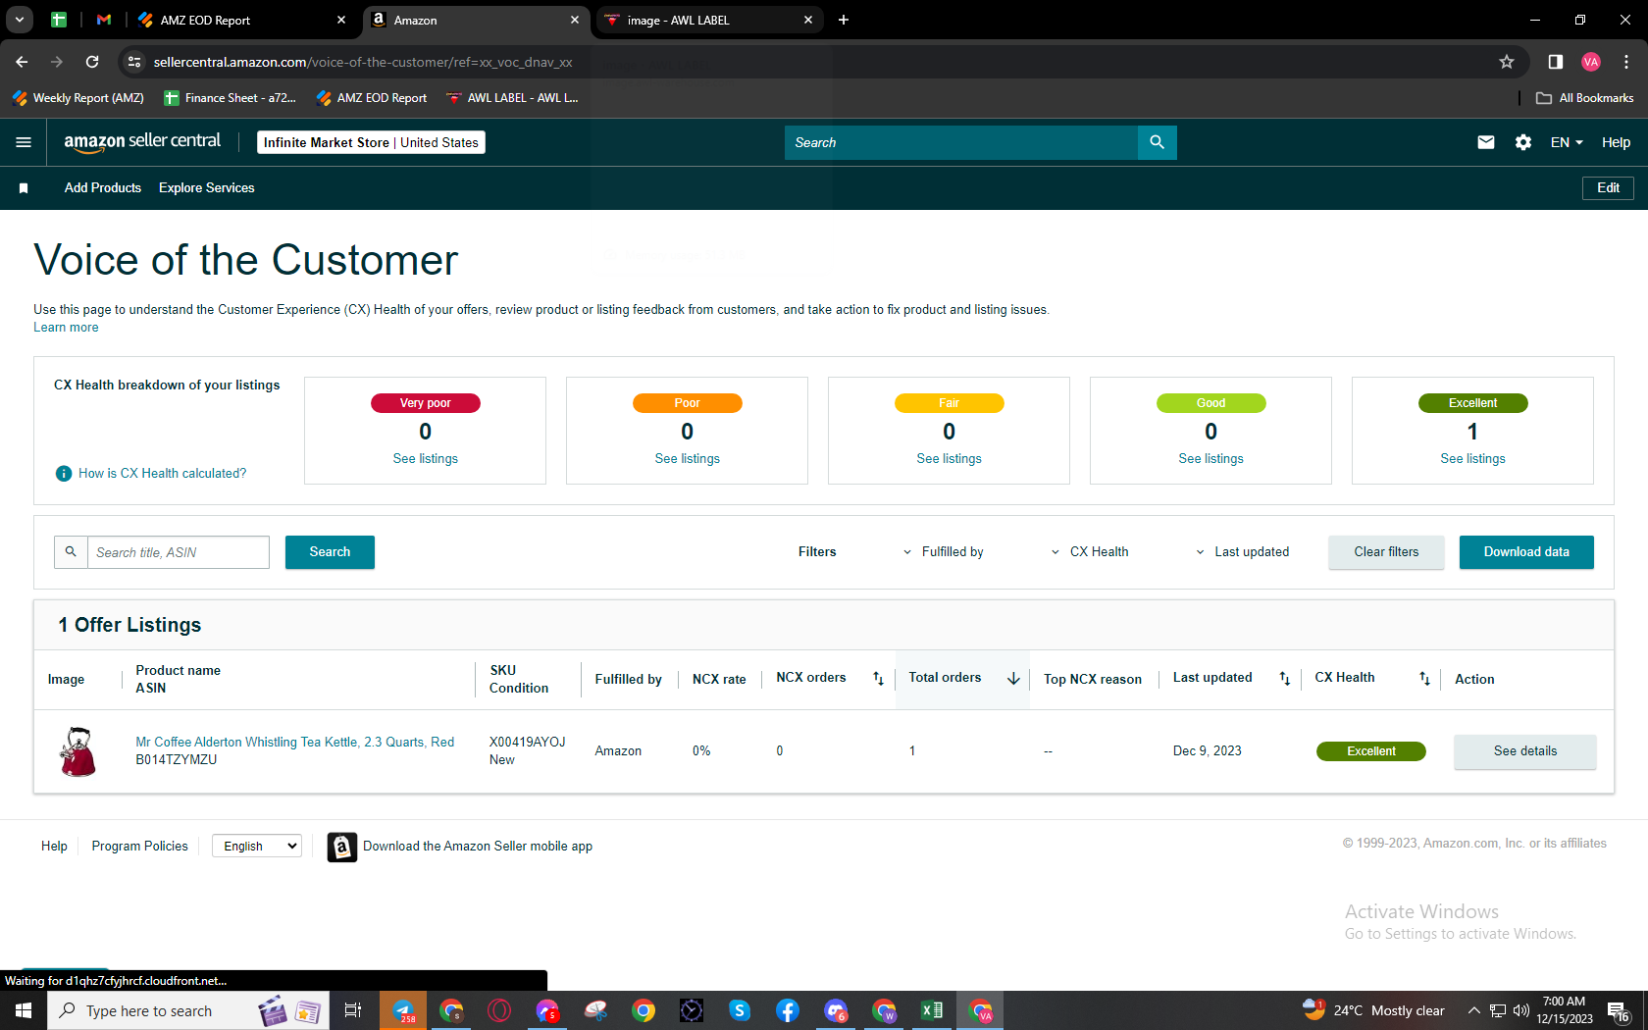Open Skype from the taskbar
Screen dimensions: 1648x1030
tap(740, 1010)
